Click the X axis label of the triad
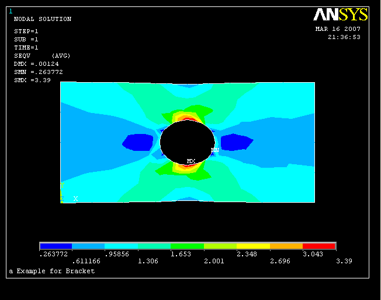This screenshot has height=300, width=381. click(x=75, y=199)
